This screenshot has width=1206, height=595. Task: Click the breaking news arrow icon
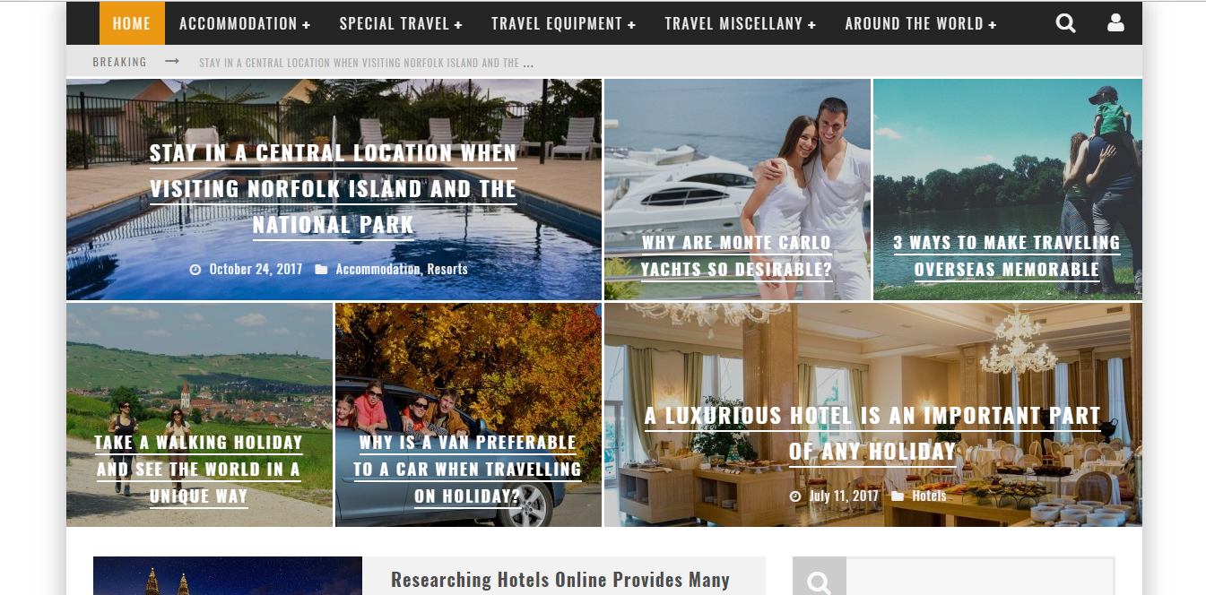click(x=172, y=62)
